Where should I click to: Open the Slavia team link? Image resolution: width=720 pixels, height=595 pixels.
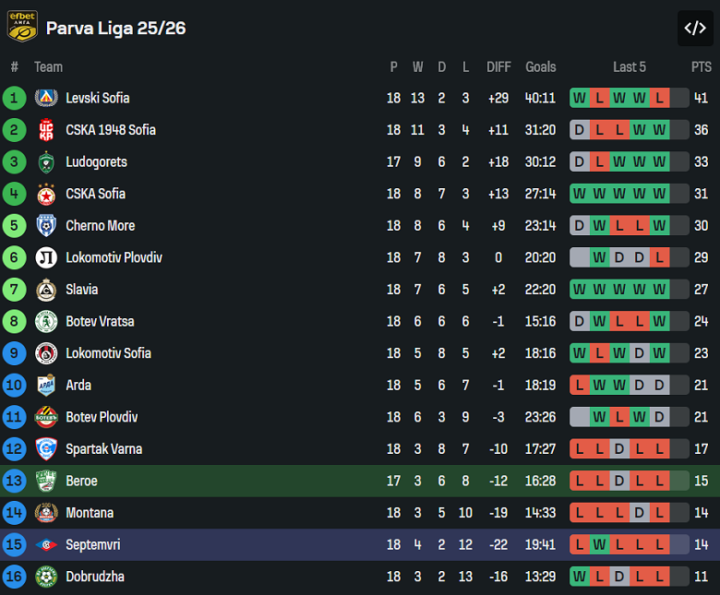pyautogui.click(x=81, y=290)
